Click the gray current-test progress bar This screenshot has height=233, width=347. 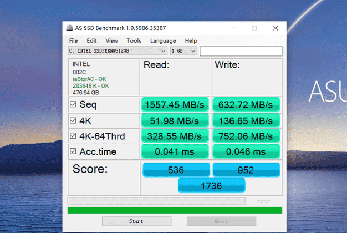[156, 201]
